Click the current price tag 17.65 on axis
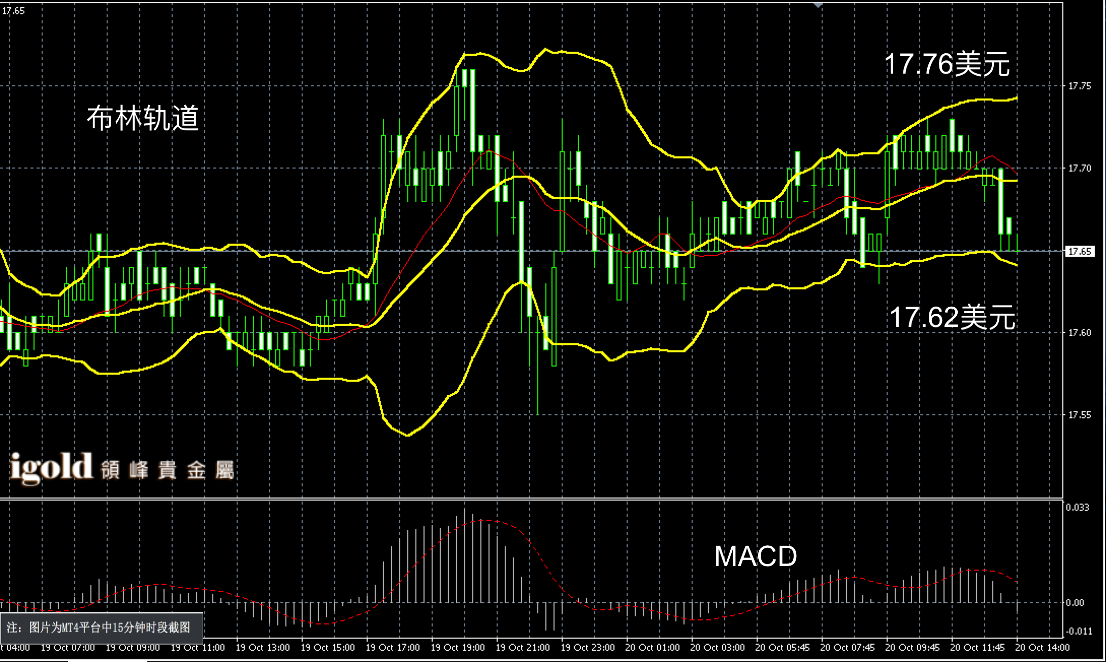This screenshot has height=662, width=1106. [1080, 252]
